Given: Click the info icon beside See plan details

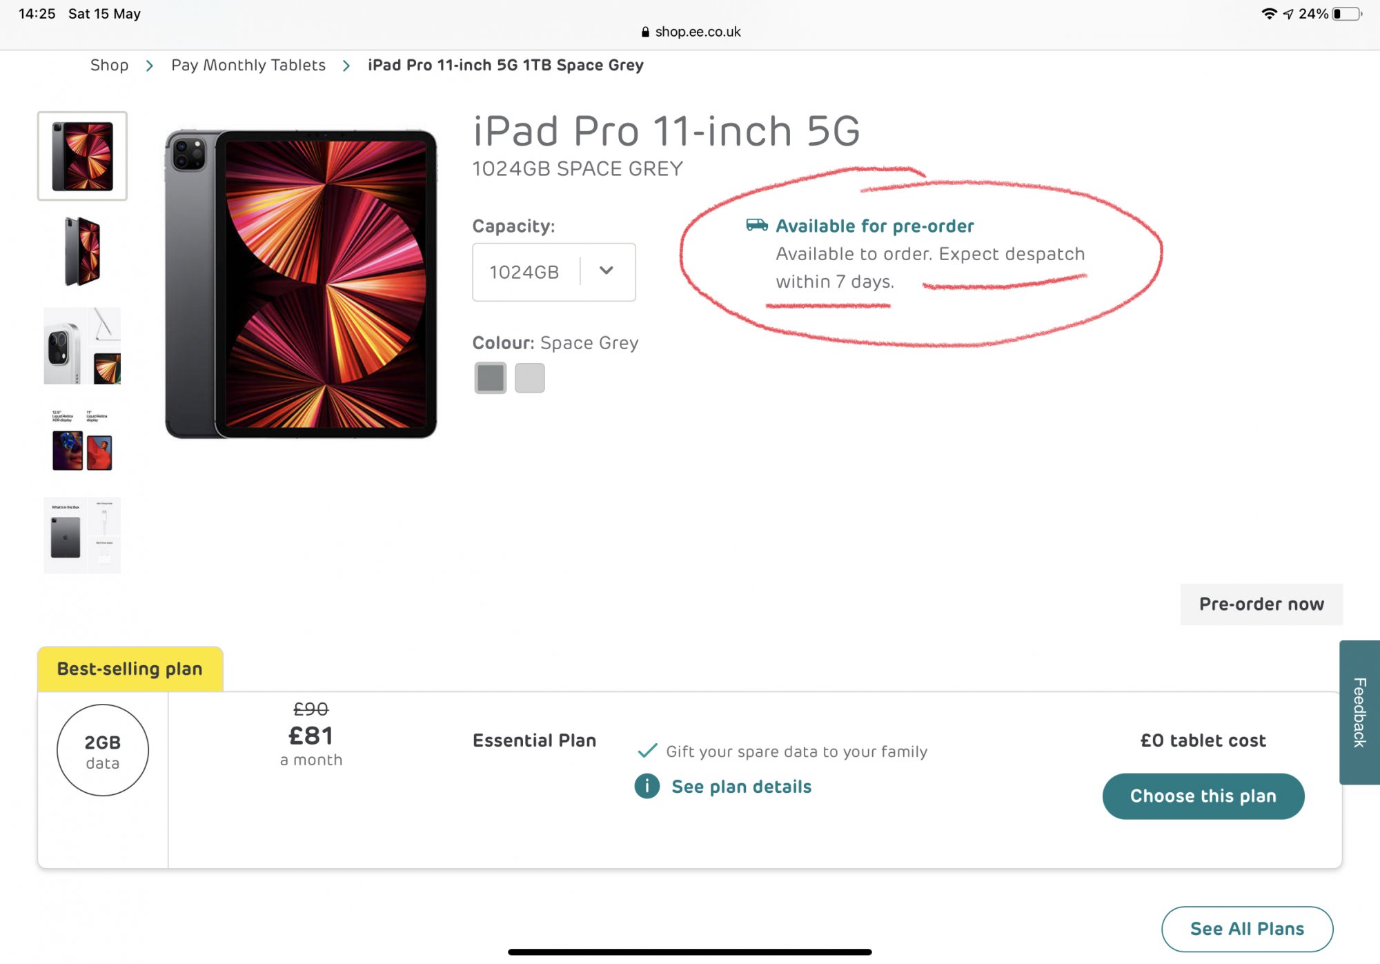Looking at the screenshot, I should [647, 786].
